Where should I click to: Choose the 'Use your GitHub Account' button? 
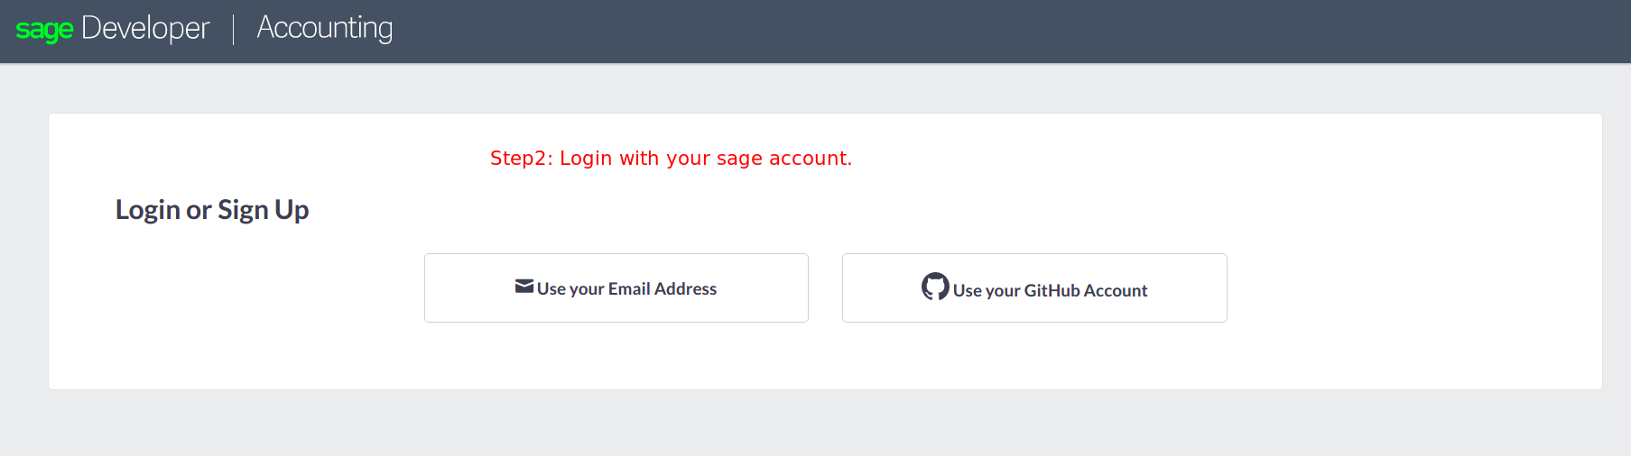pyautogui.click(x=1034, y=287)
